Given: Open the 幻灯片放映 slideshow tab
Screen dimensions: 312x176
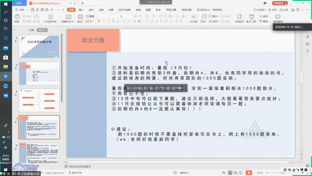Looking at the screenshot, I should point(124,10).
